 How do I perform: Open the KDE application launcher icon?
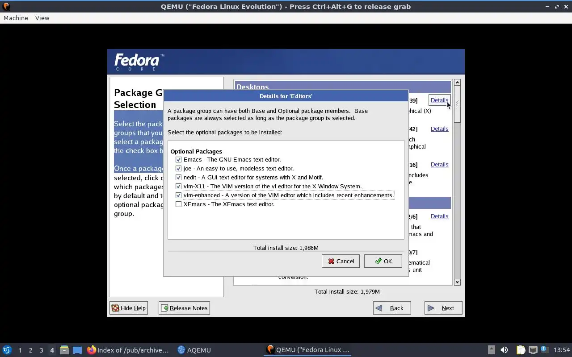coord(7,350)
